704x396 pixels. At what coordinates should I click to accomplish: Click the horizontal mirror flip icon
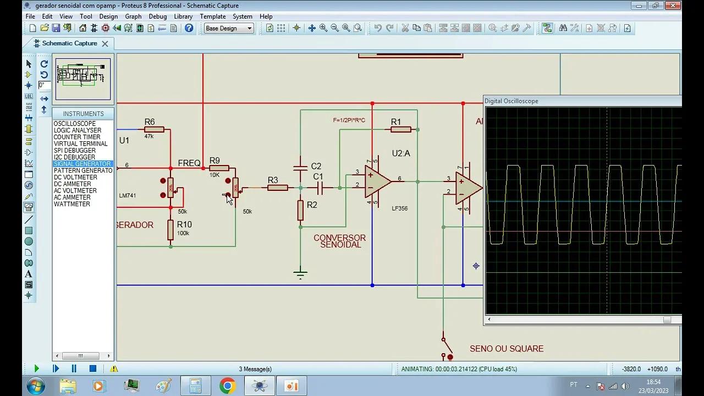click(x=44, y=99)
